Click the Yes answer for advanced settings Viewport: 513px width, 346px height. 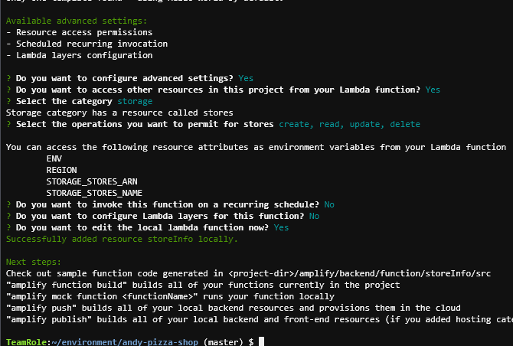246,78
